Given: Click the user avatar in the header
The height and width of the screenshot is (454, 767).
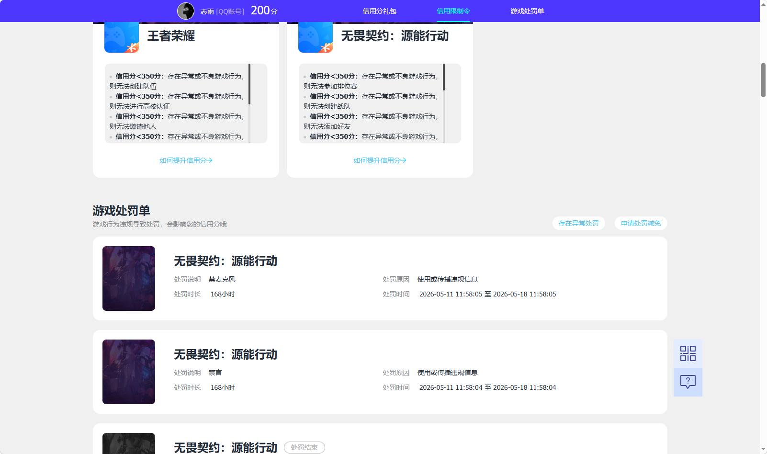Looking at the screenshot, I should (x=186, y=11).
